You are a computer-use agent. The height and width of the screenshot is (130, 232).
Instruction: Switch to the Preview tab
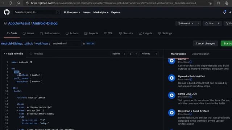36,54
